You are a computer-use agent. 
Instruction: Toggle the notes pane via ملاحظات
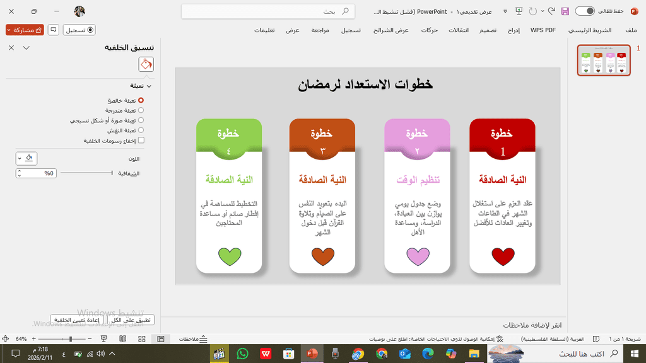pos(193,339)
